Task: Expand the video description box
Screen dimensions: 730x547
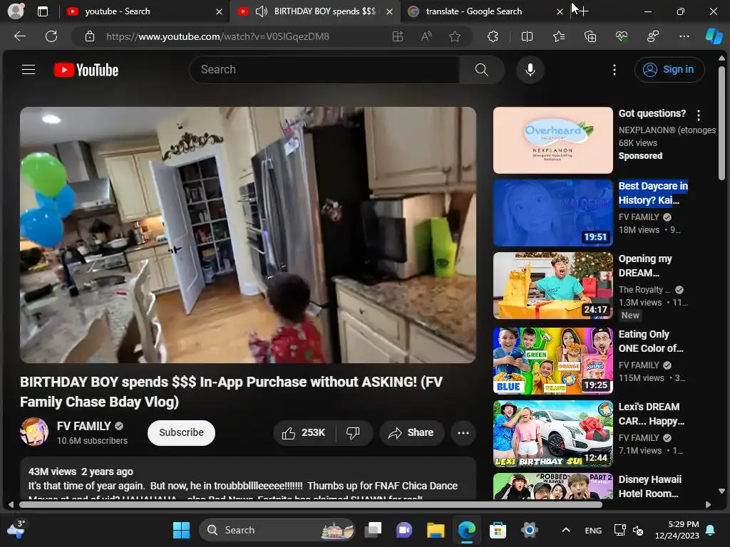Action: [247, 479]
